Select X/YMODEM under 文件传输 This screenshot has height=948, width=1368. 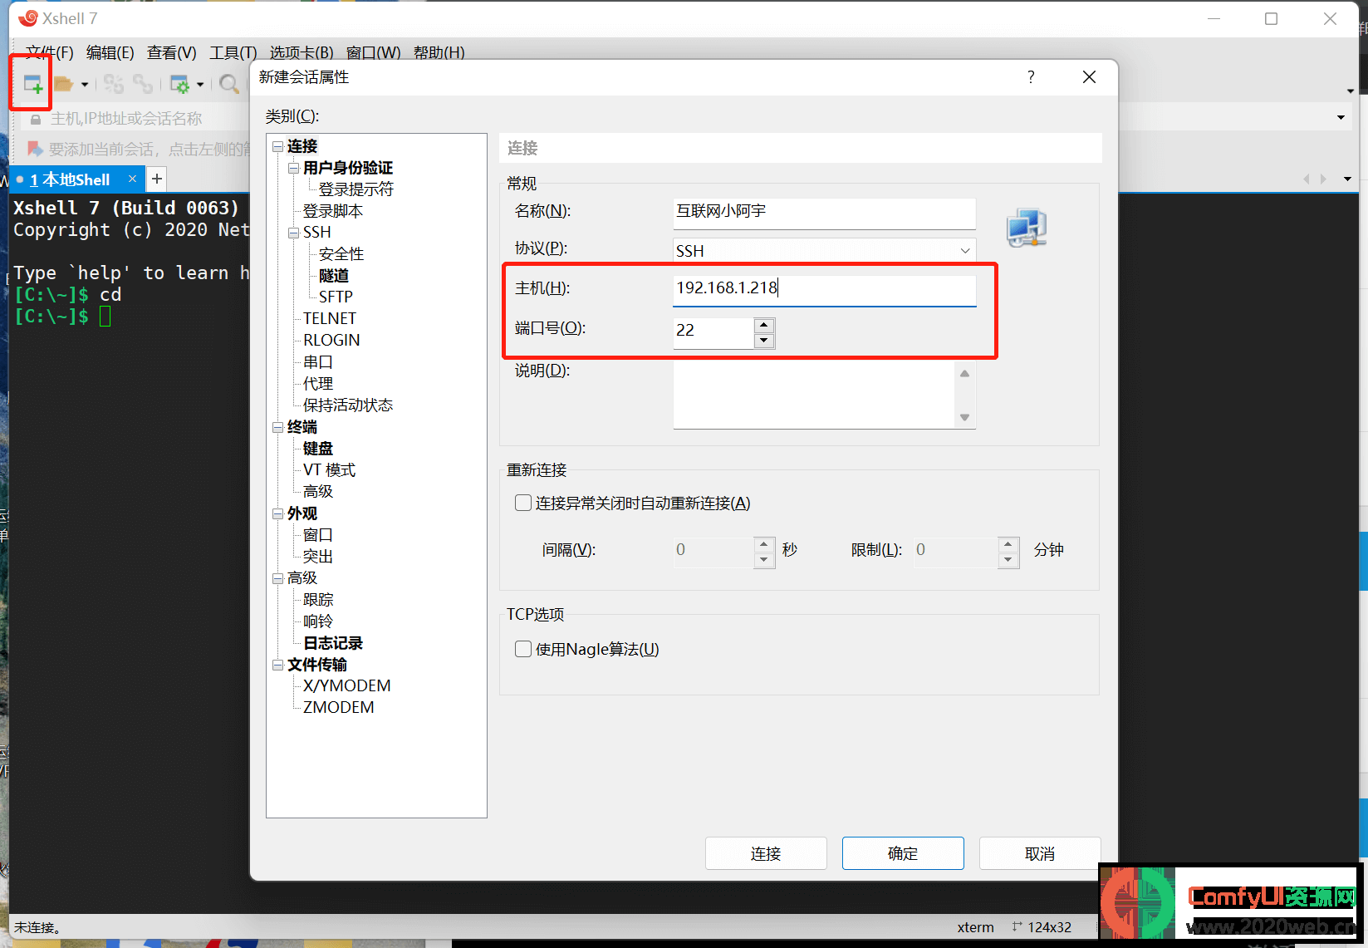point(347,686)
